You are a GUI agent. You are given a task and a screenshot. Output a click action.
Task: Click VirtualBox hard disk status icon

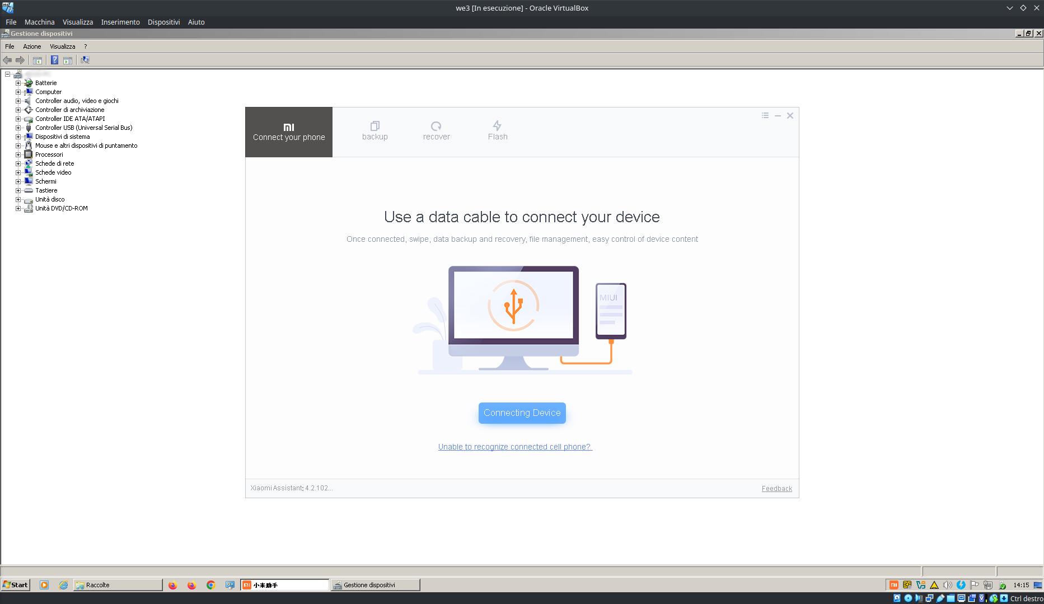point(897,598)
